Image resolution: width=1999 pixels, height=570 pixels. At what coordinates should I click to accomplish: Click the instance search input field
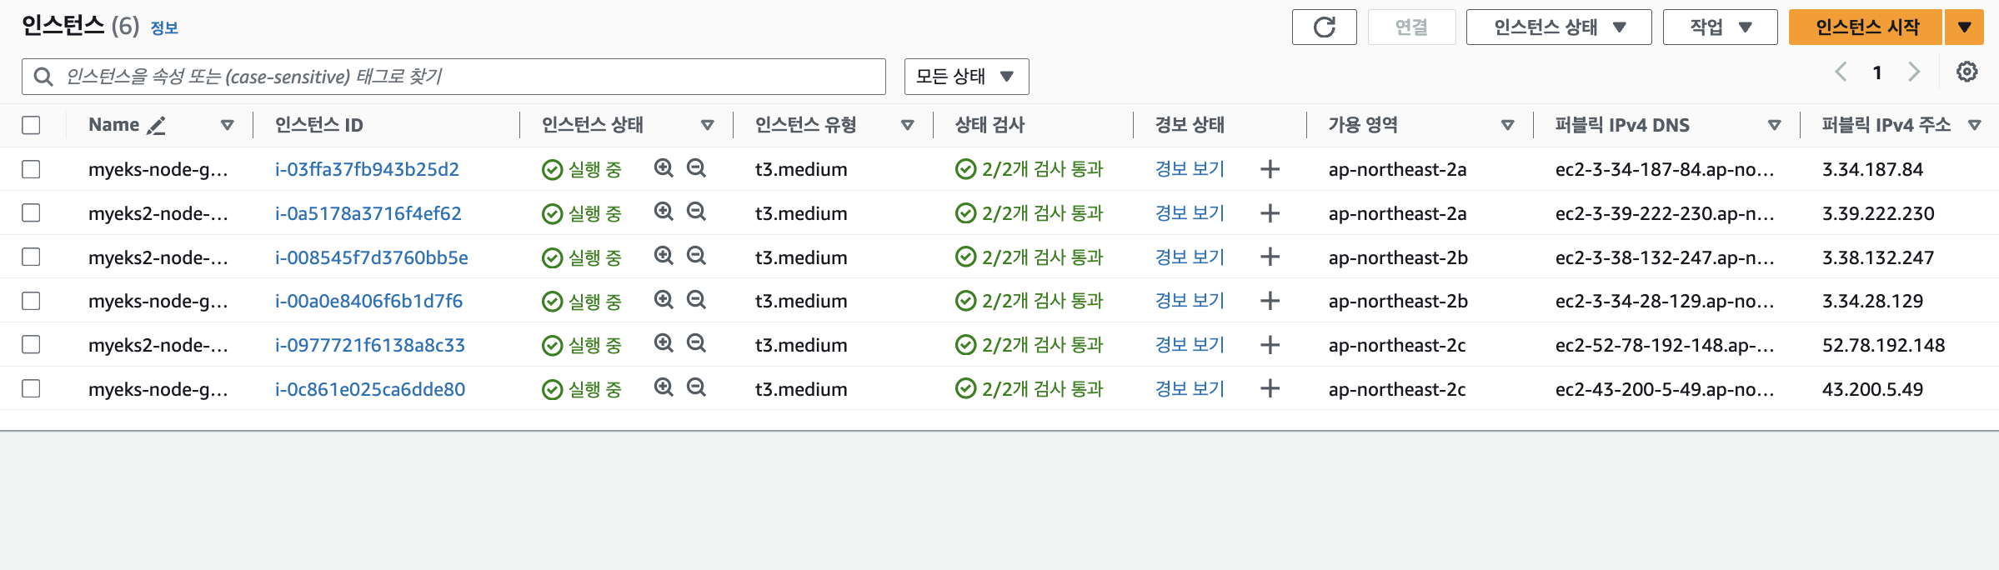453,77
